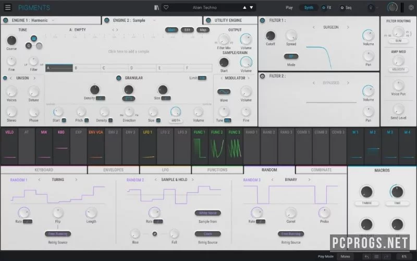The width and height of the screenshot is (417, 261).
Task: Click the lightbulb sound design tips icon
Action: pos(371,7)
